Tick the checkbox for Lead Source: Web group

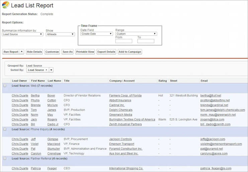click(5, 85)
